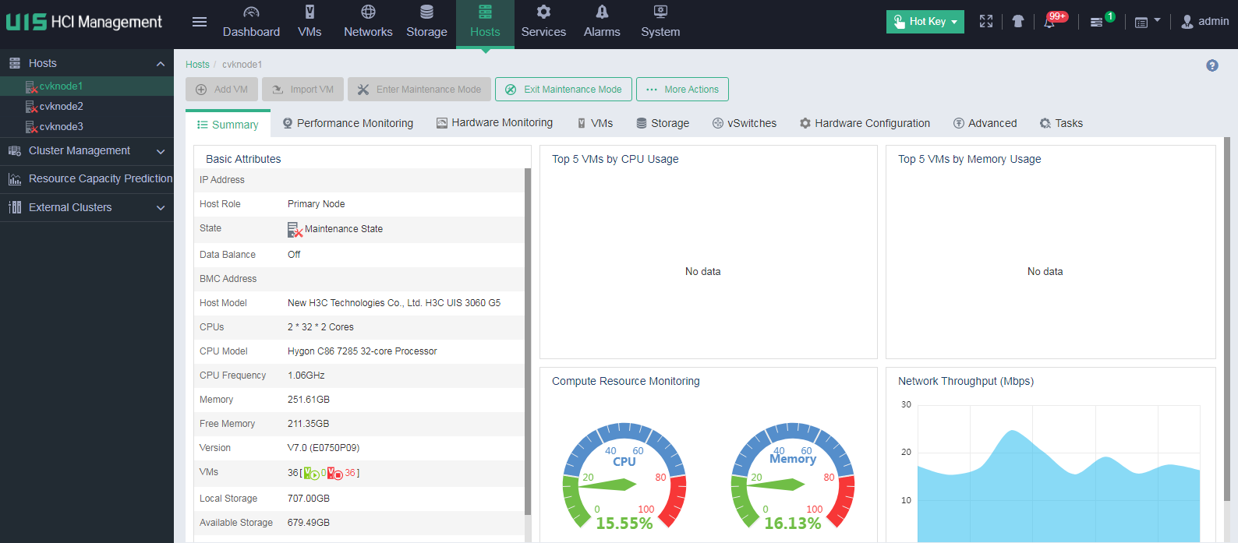Open the vSwitches tab

pos(745,123)
